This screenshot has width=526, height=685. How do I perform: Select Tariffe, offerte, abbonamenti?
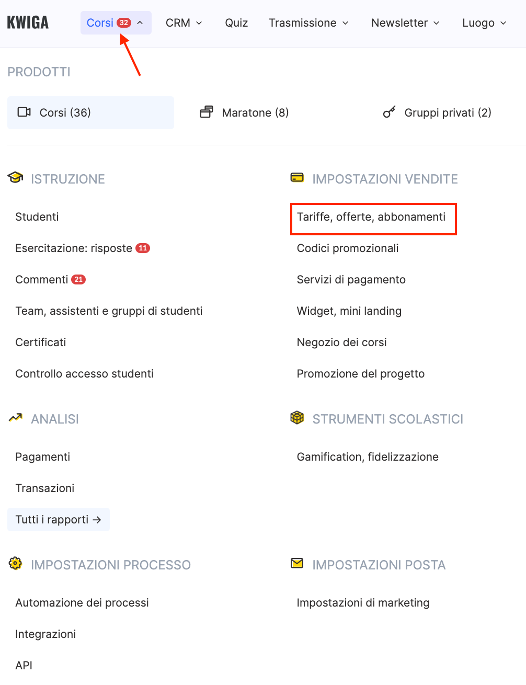point(371,217)
